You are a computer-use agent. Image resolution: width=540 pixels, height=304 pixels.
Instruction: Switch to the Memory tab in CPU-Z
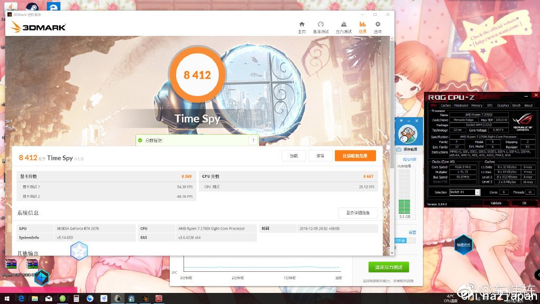coord(477,106)
